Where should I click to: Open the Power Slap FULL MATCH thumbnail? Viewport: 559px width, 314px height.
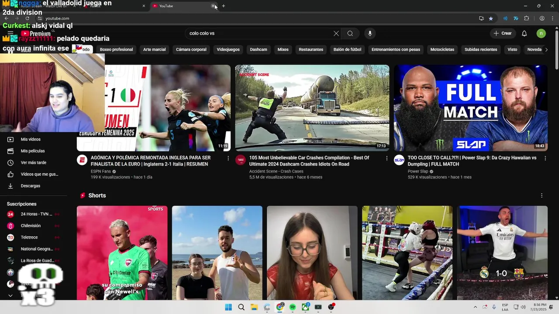point(470,108)
